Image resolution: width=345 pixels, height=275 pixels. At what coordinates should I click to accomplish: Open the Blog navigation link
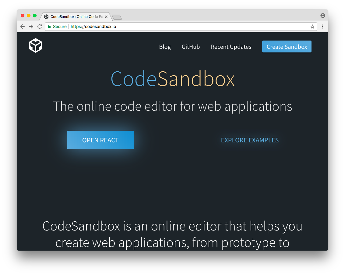[x=165, y=47]
